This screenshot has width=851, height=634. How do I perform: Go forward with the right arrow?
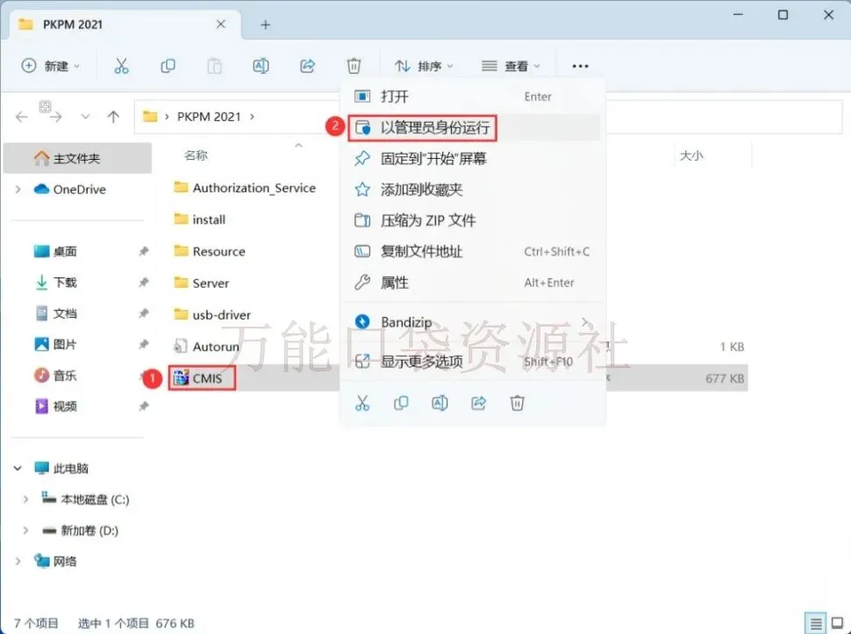point(56,117)
